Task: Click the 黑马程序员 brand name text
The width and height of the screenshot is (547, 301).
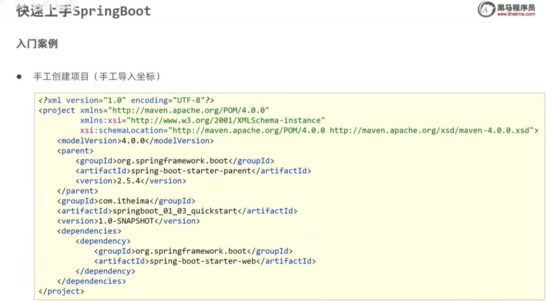Action: click(x=516, y=7)
